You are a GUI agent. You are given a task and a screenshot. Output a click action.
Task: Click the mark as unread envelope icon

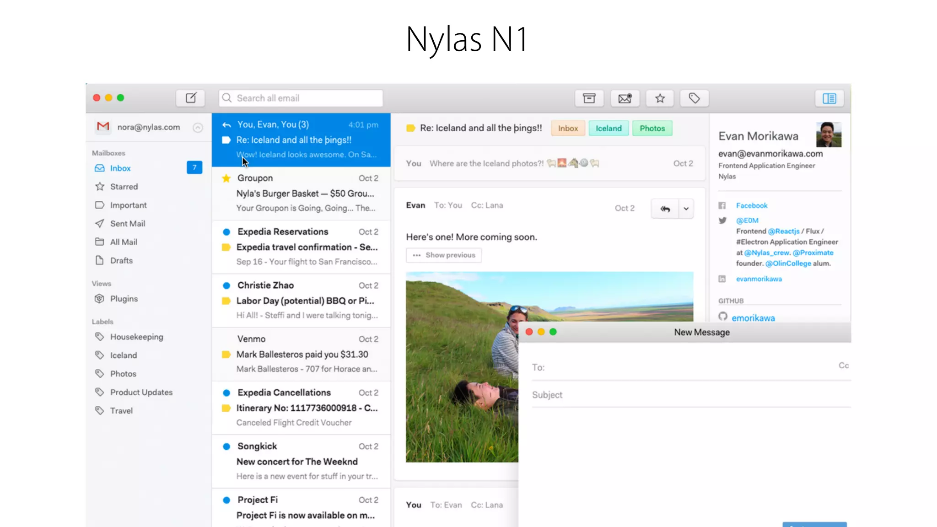coord(625,98)
